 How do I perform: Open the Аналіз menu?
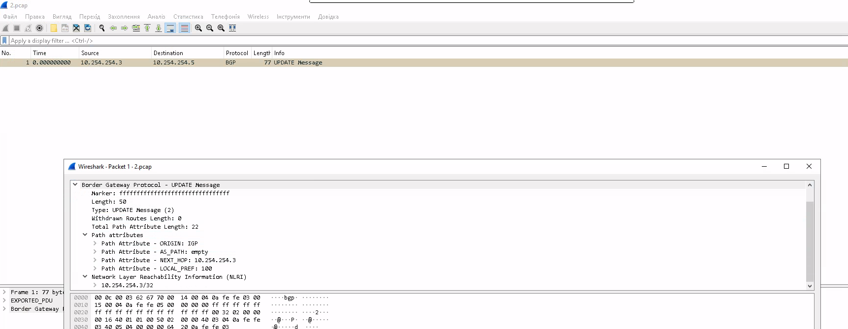coord(157,17)
